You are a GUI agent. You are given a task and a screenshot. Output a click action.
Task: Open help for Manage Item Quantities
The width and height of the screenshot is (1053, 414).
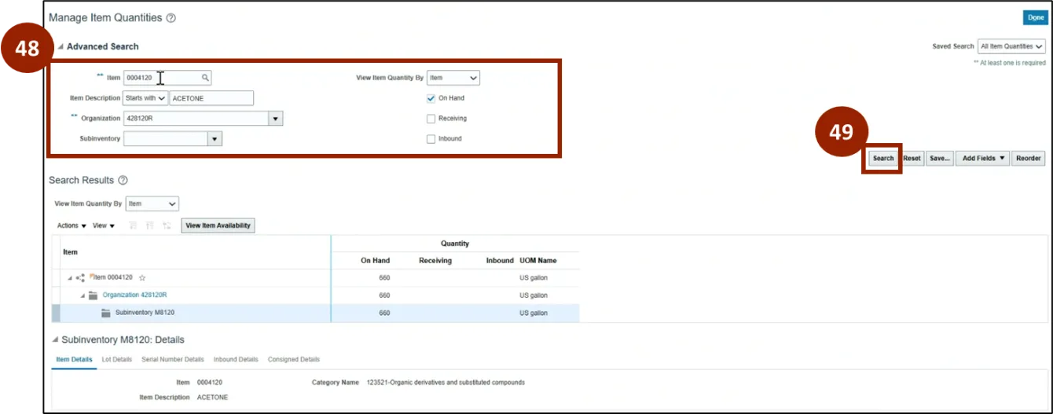pos(171,18)
